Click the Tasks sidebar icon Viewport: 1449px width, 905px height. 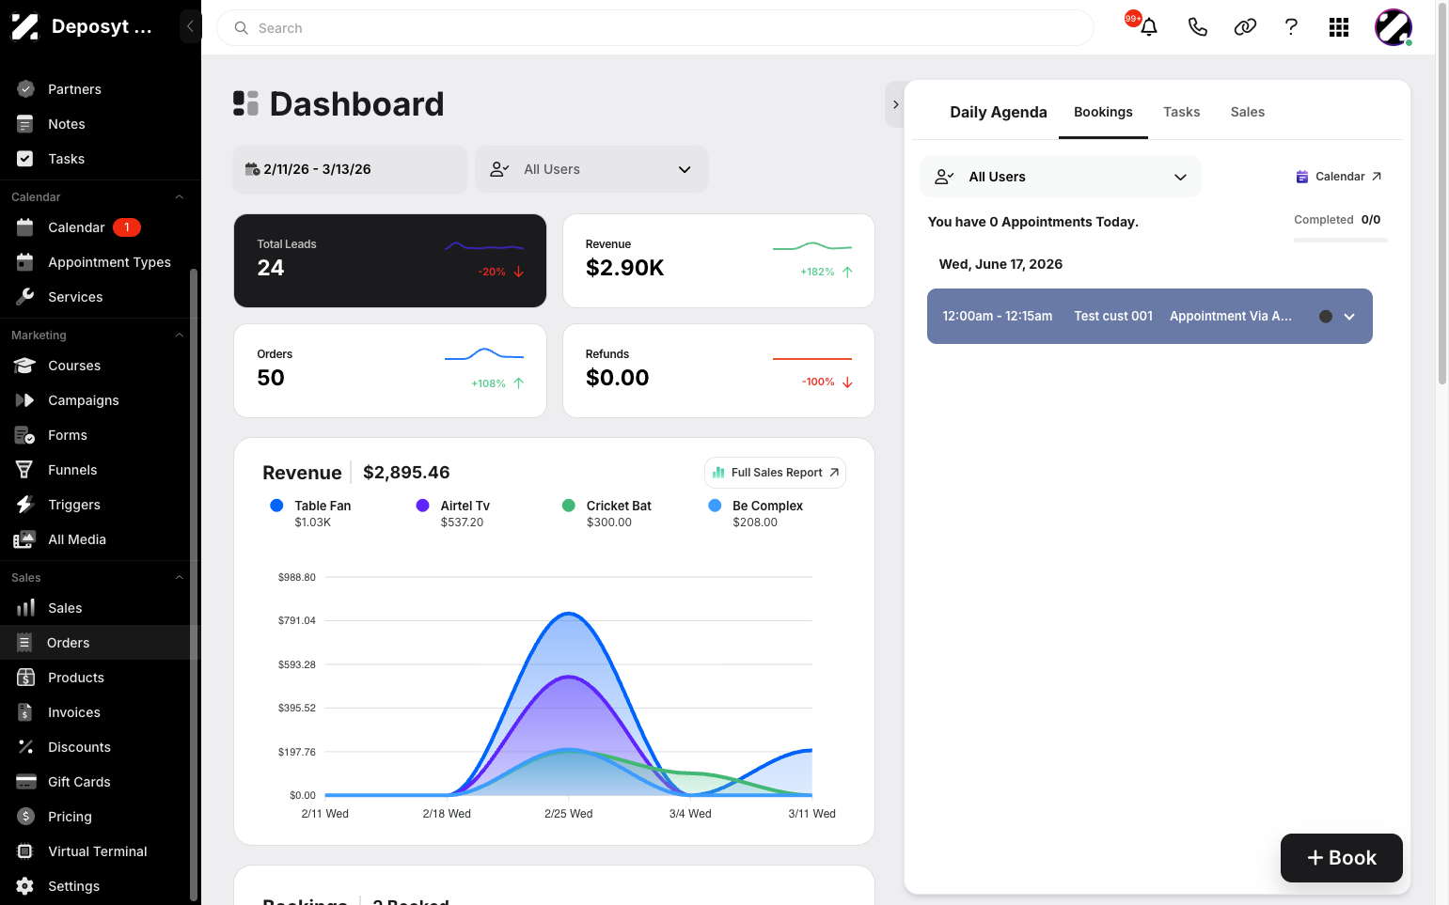coord(25,159)
